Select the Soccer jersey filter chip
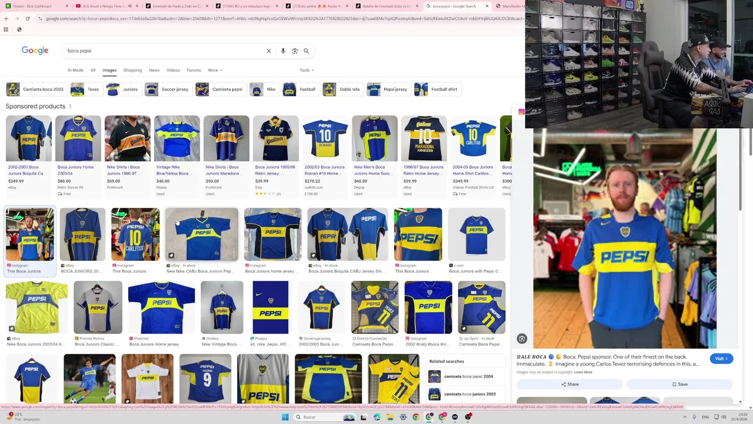The height and width of the screenshot is (424, 753). [x=168, y=90]
